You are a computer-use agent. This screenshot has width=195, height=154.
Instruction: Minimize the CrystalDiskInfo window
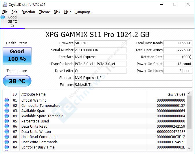pyautogui.click(x=162, y=4)
